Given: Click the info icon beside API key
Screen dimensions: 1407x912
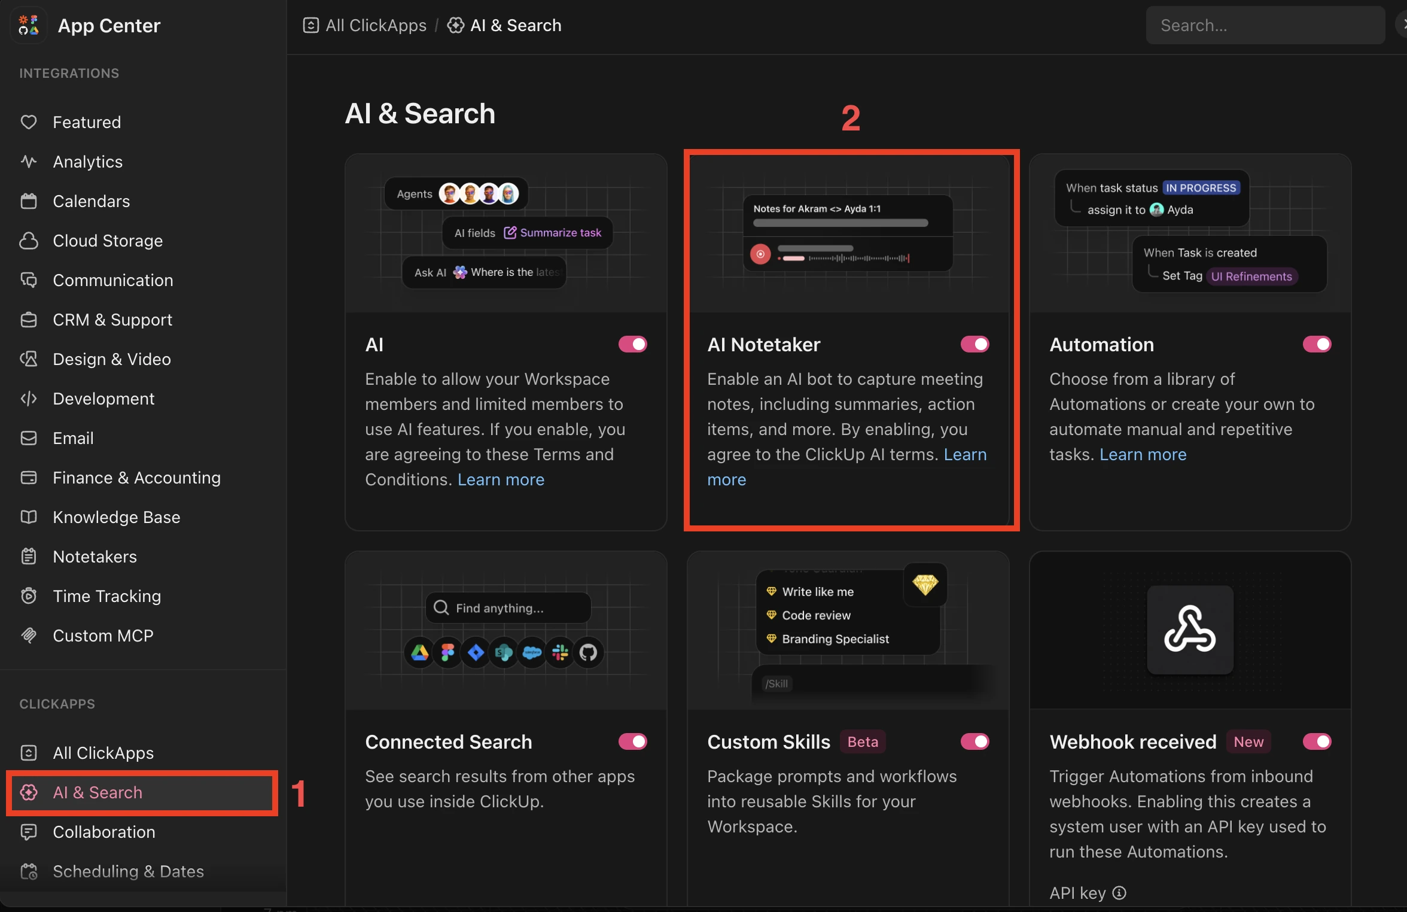Looking at the screenshot, I should (1119, 893).
